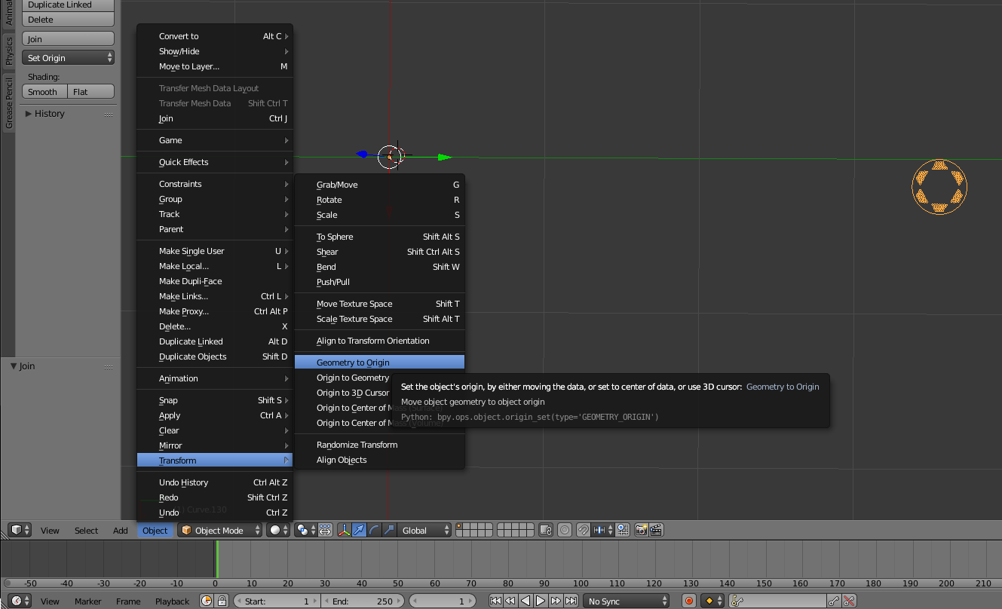
Task: Jump to the timeline end frame
Action: [x=571, y=601]
